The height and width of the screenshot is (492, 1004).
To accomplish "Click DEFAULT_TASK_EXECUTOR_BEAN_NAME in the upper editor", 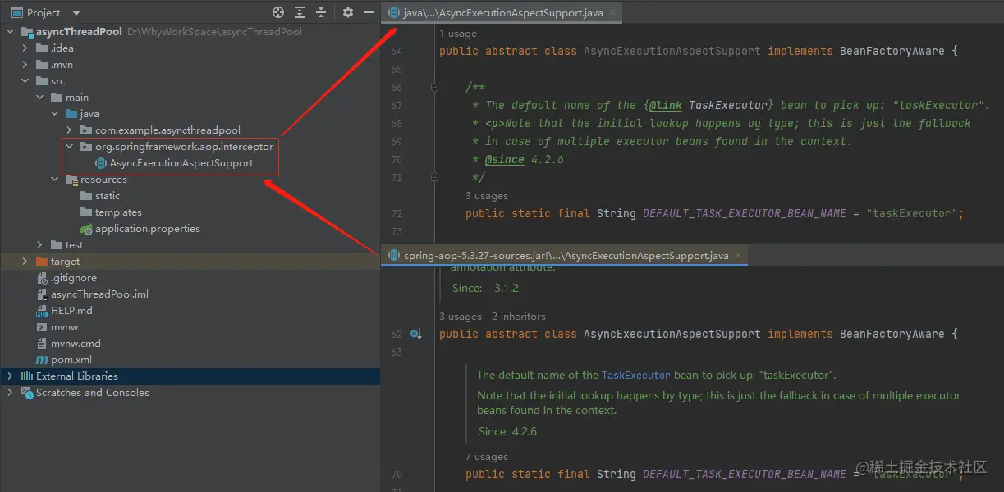I will point(745,213).
